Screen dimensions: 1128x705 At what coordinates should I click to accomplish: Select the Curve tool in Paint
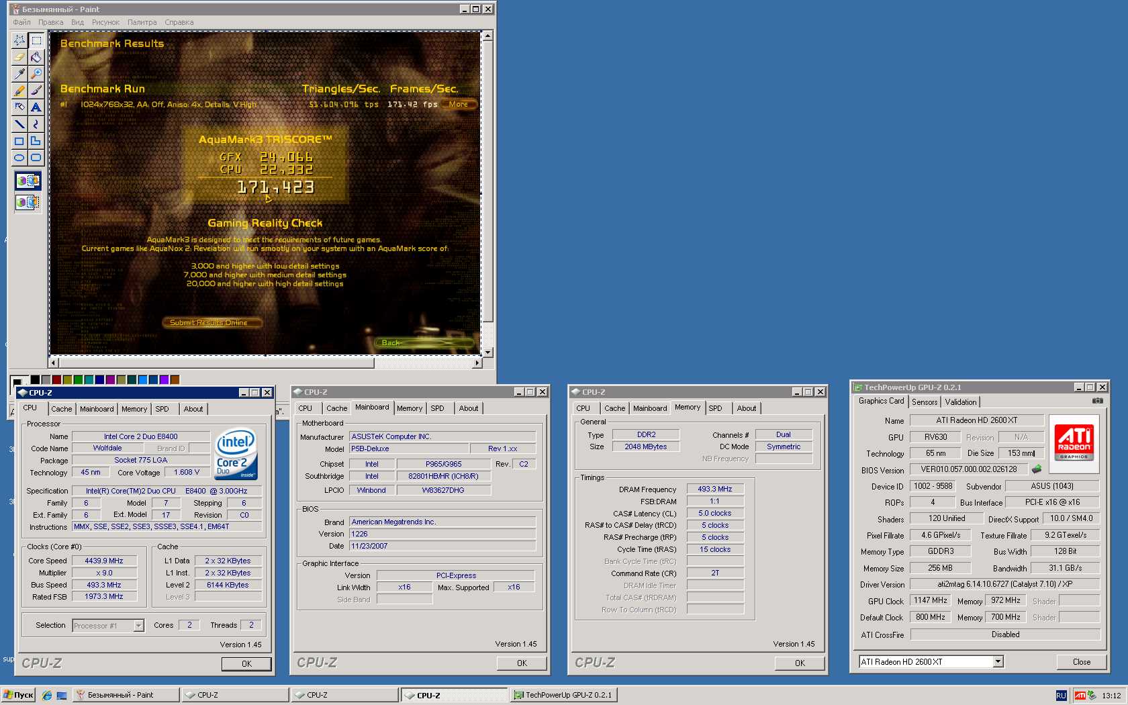click(36, 124)
